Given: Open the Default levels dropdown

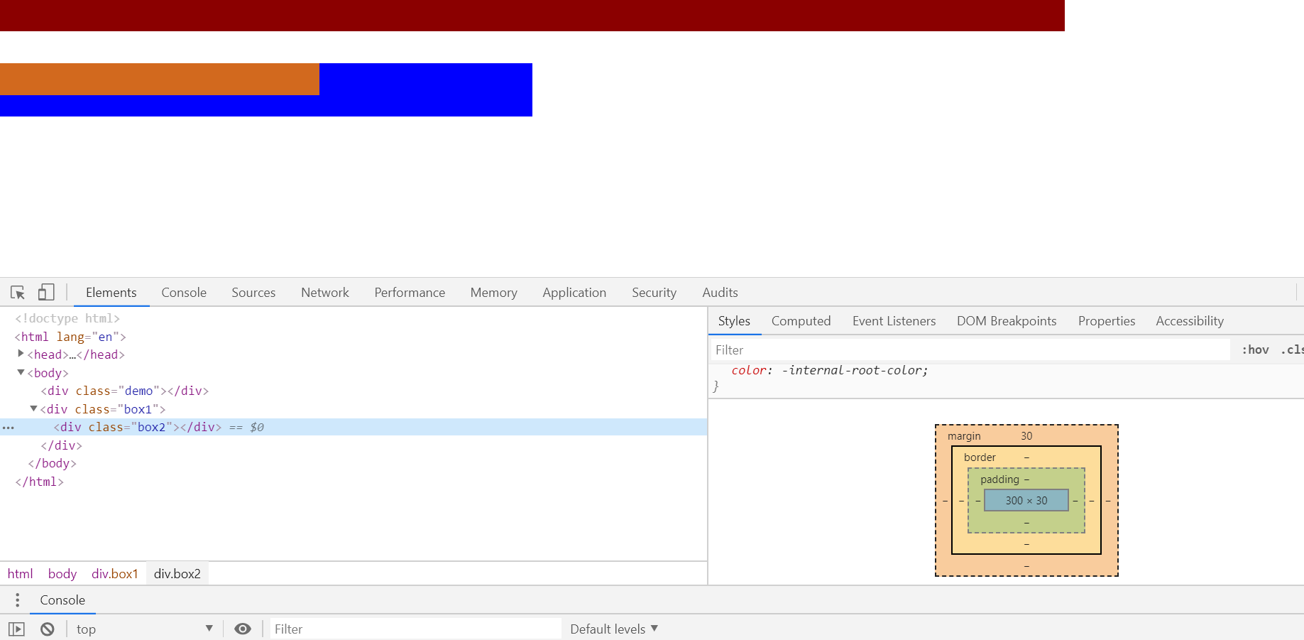Looking at the screenshot, I should (614, 629).
